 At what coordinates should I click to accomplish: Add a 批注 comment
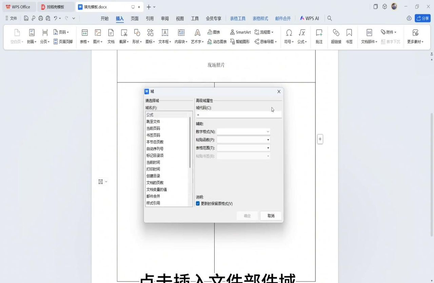click(319, 36)
